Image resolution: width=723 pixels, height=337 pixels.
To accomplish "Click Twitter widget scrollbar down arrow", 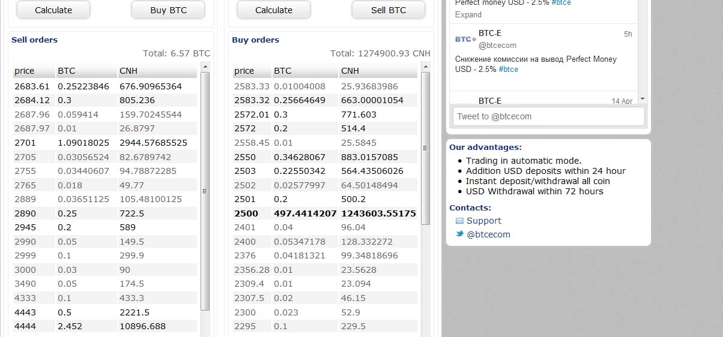I will (x=643, y=99).
